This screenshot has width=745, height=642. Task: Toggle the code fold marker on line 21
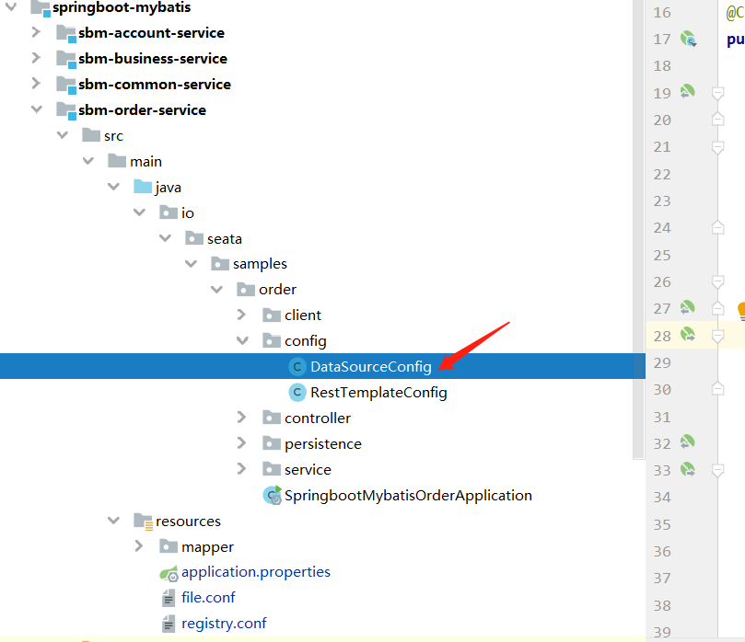tap(718, 147)
